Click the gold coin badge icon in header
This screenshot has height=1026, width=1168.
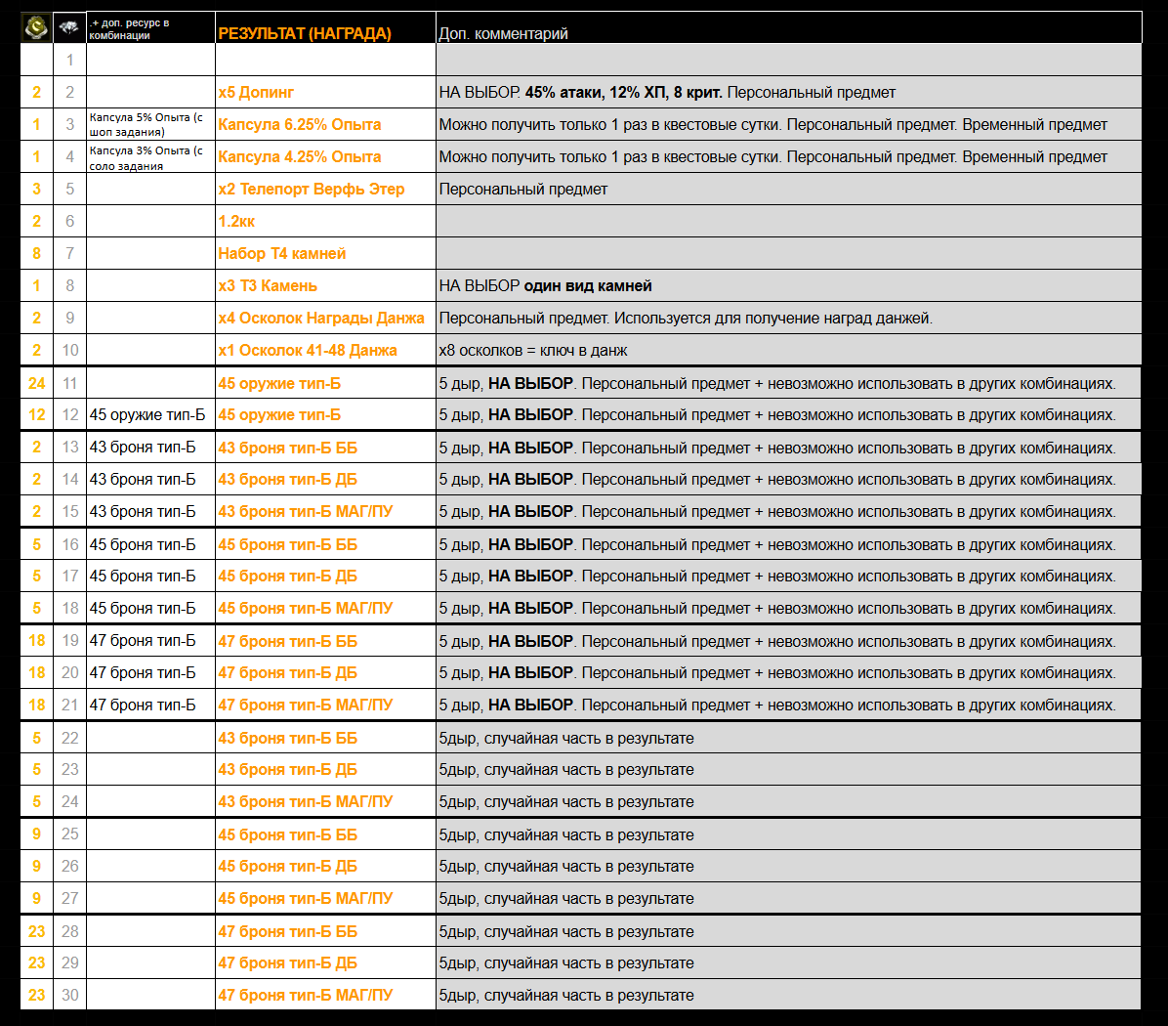36,27
